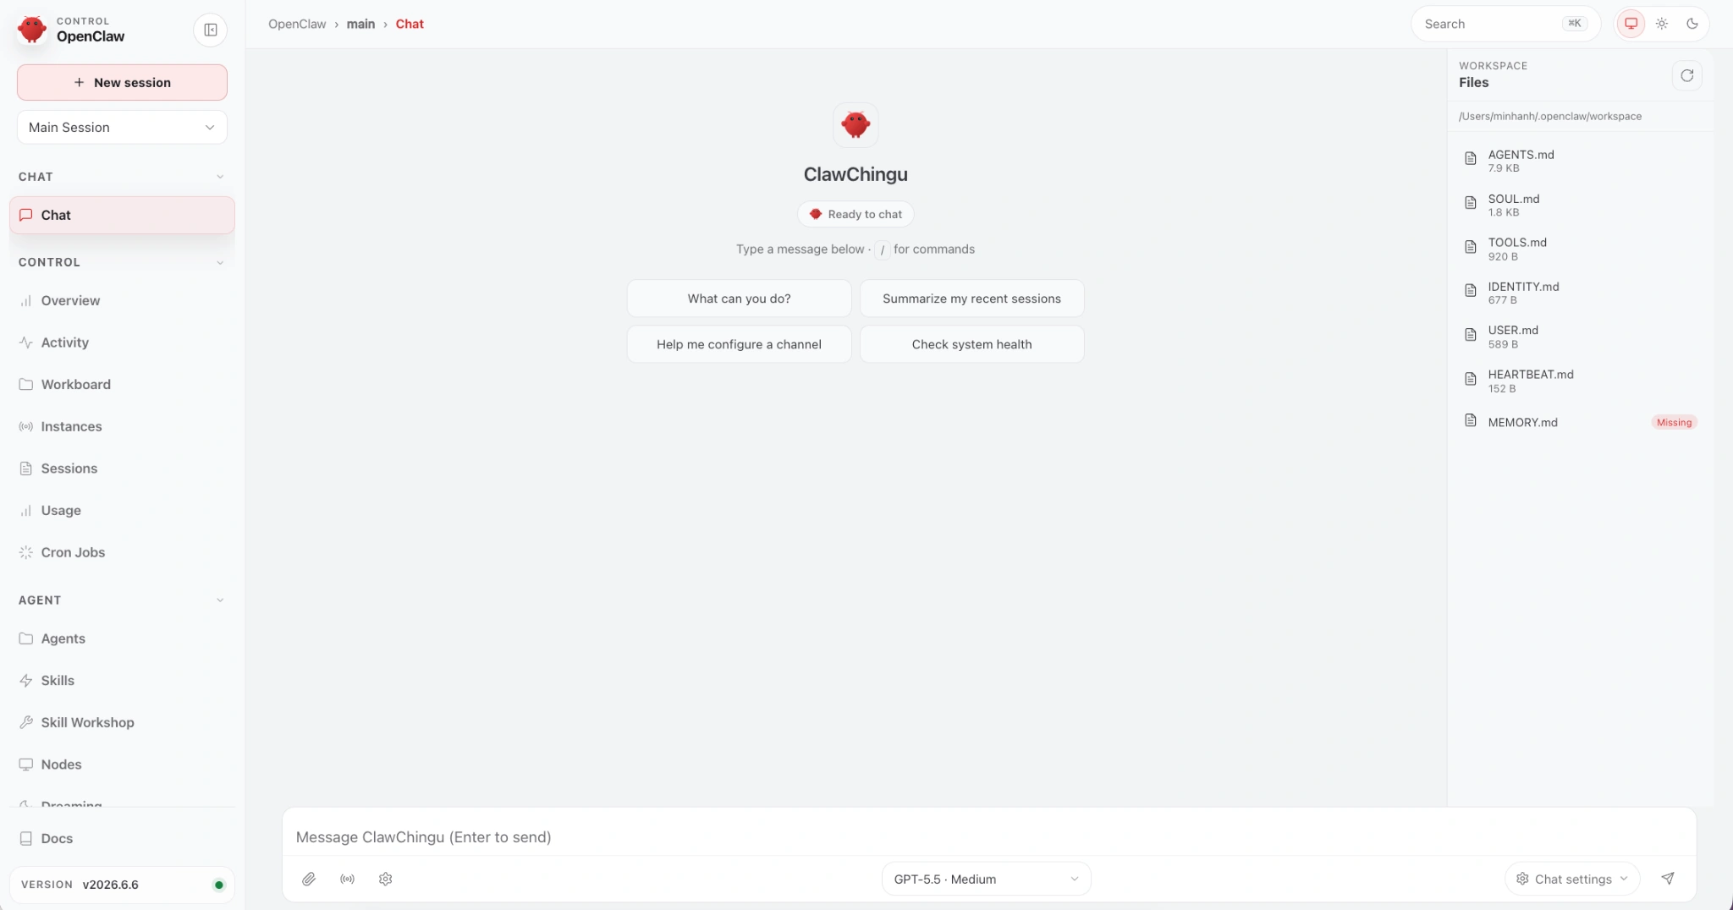Image resolution: width=1733 pixels, height=910 pixels.
Task: Open the GPT-5.5 Medium model dropdown
Action: coord(986,879)
